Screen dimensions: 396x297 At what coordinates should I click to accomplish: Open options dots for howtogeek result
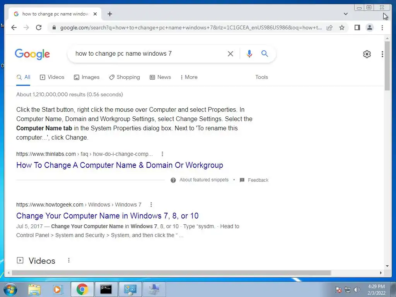click(151, 205)
